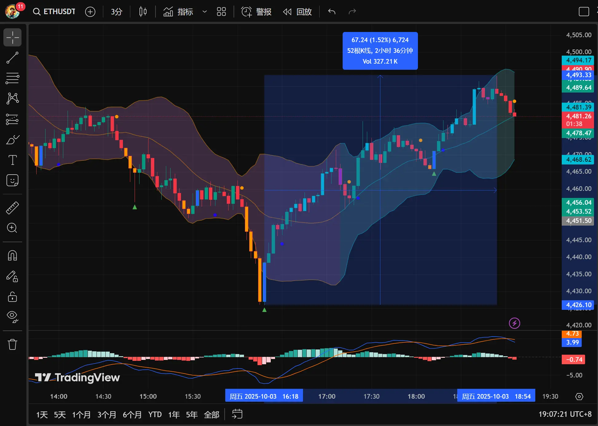The height and width of the screenshot is (426, 598).
Task: Start 回放 bar replay mode
Action: click(x=297, y=12)
